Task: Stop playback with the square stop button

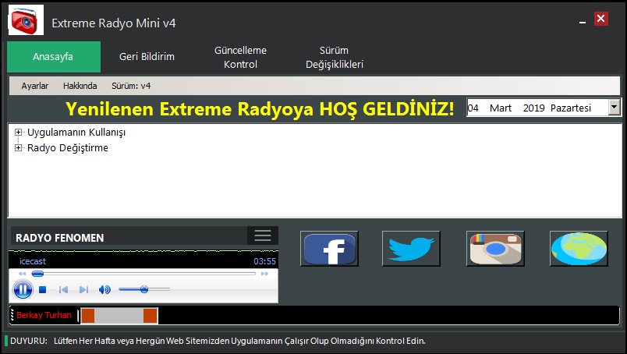Action: (43, 289)
